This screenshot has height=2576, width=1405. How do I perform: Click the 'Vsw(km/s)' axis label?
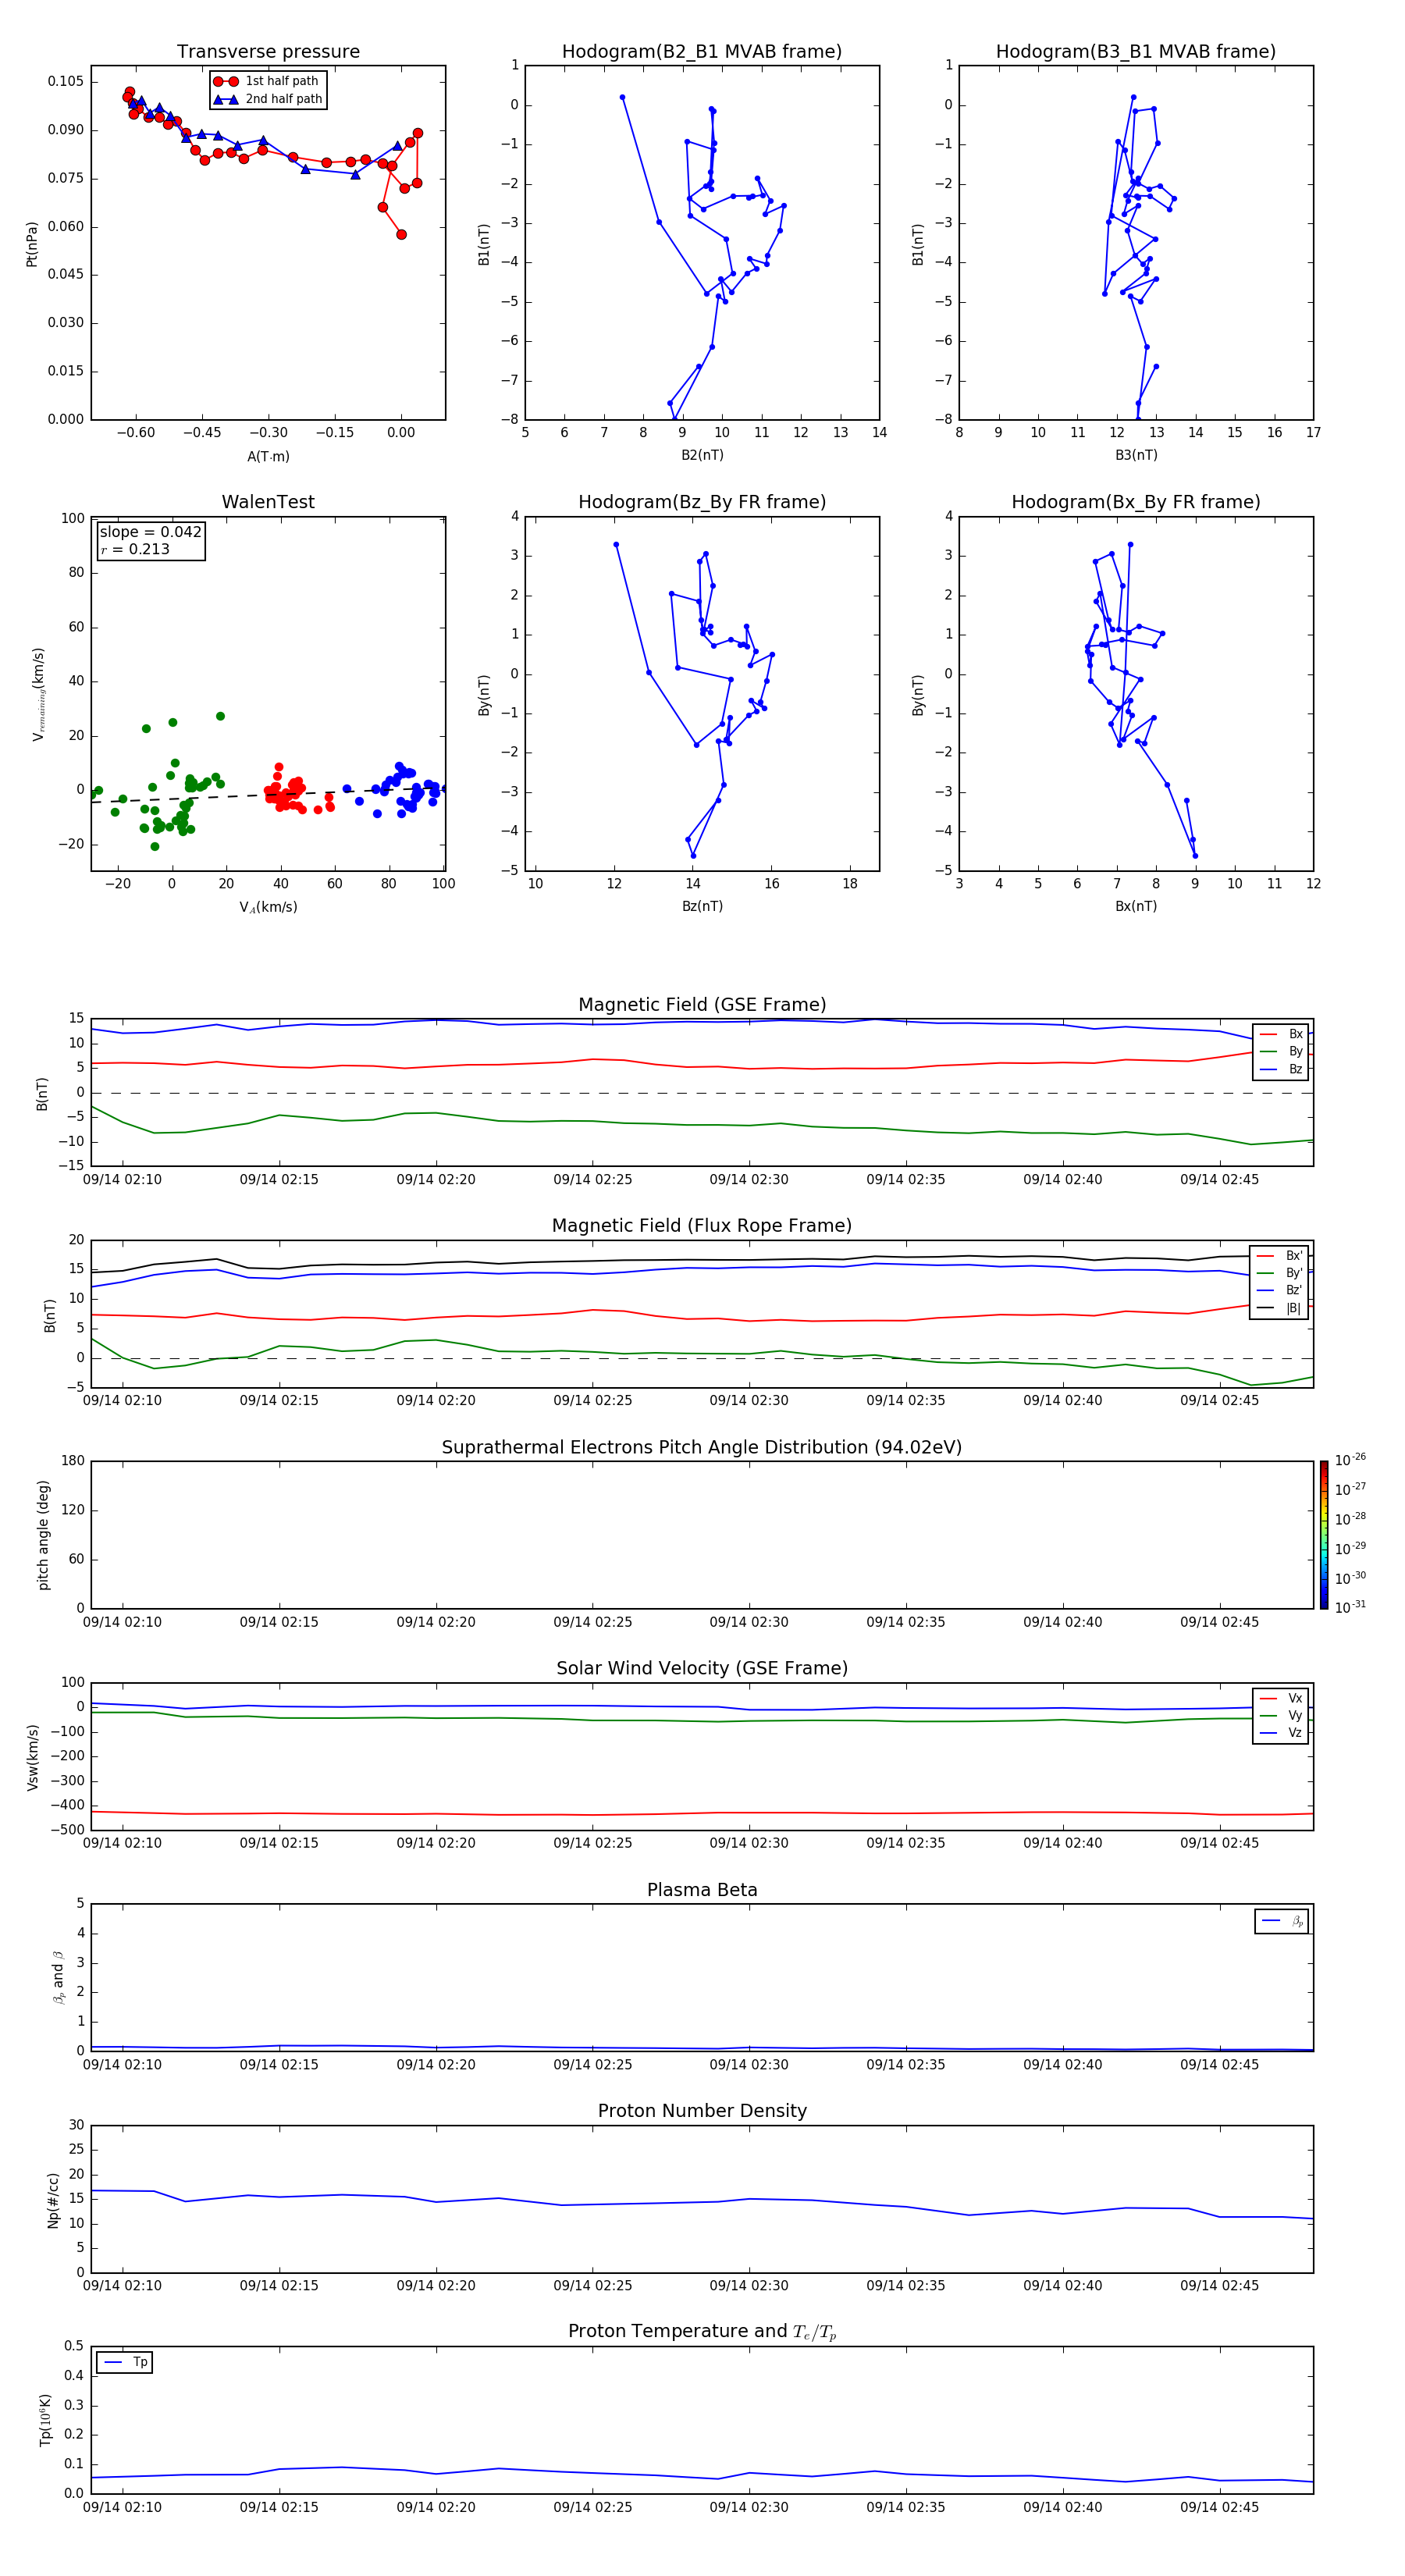pos(32,1757)
